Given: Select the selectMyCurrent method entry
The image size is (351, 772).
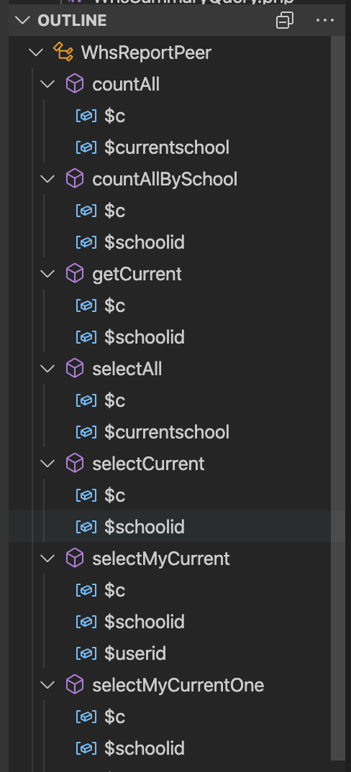Looking at the screenshot, I should coord(160,559).
